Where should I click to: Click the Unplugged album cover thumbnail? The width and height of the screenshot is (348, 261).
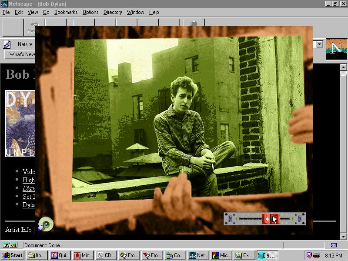(20, 124)
